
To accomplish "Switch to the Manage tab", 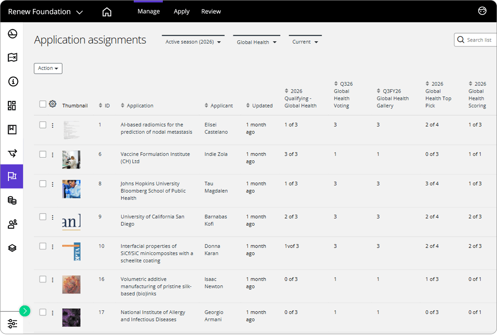I will coord(149,11).
